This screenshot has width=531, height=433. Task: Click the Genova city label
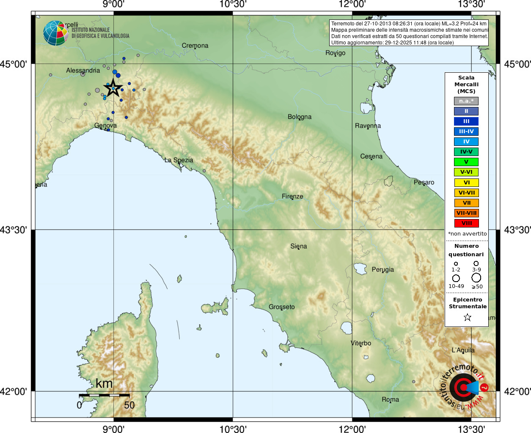105,126
